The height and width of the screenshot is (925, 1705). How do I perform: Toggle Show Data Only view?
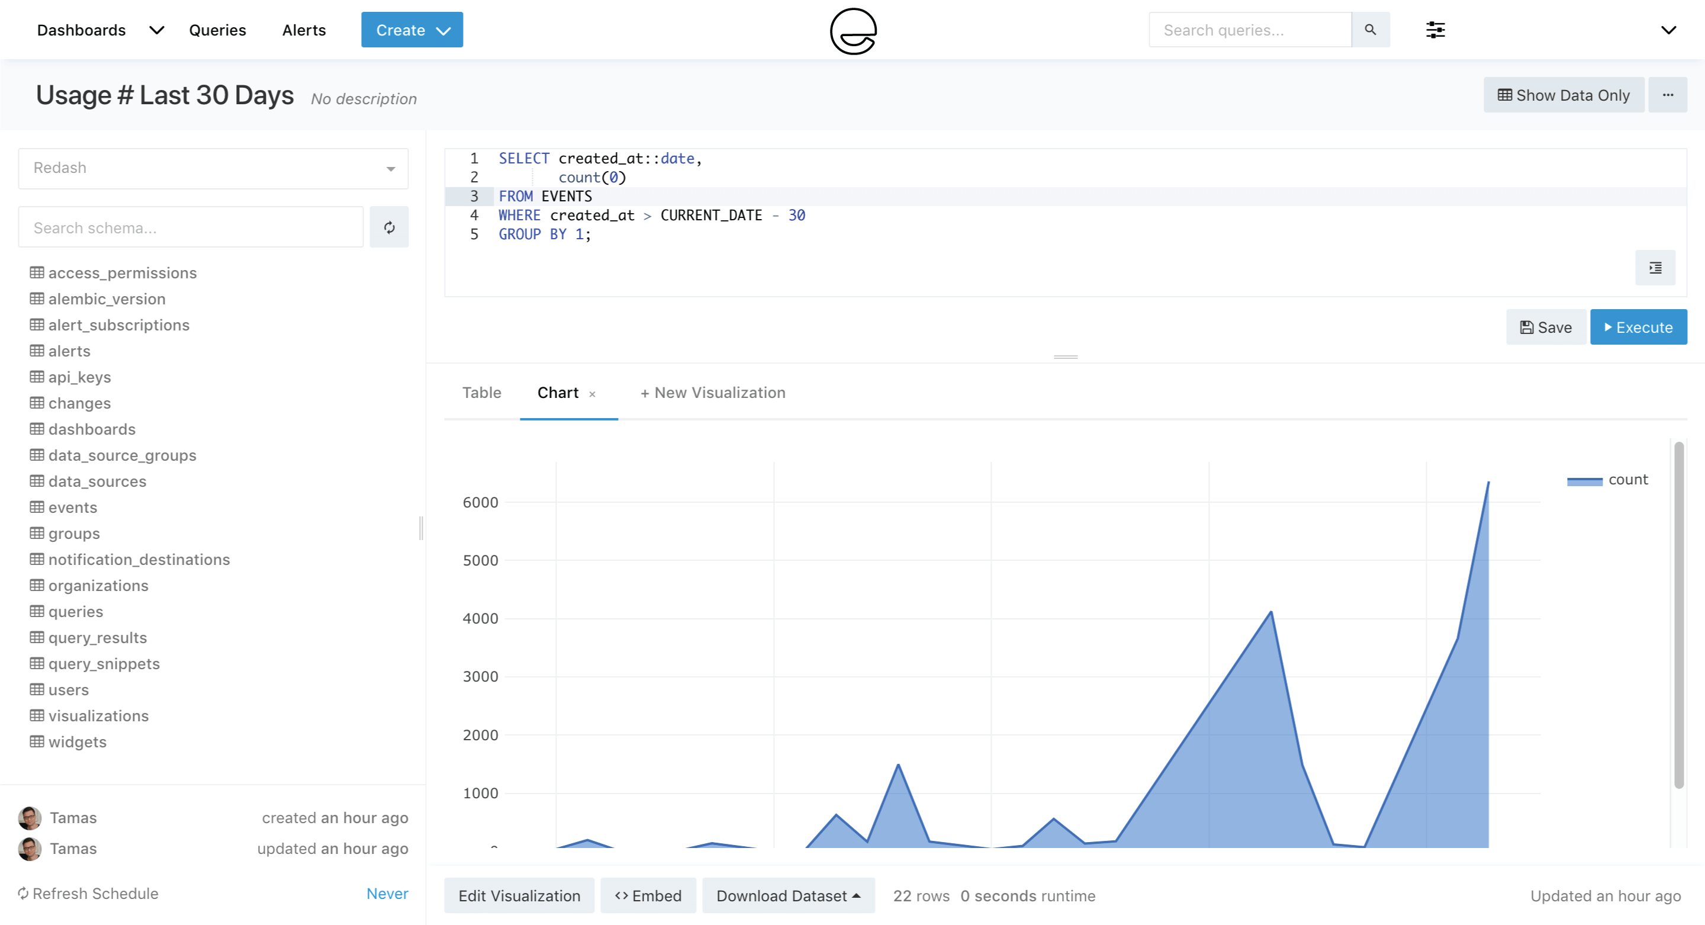1564,95
